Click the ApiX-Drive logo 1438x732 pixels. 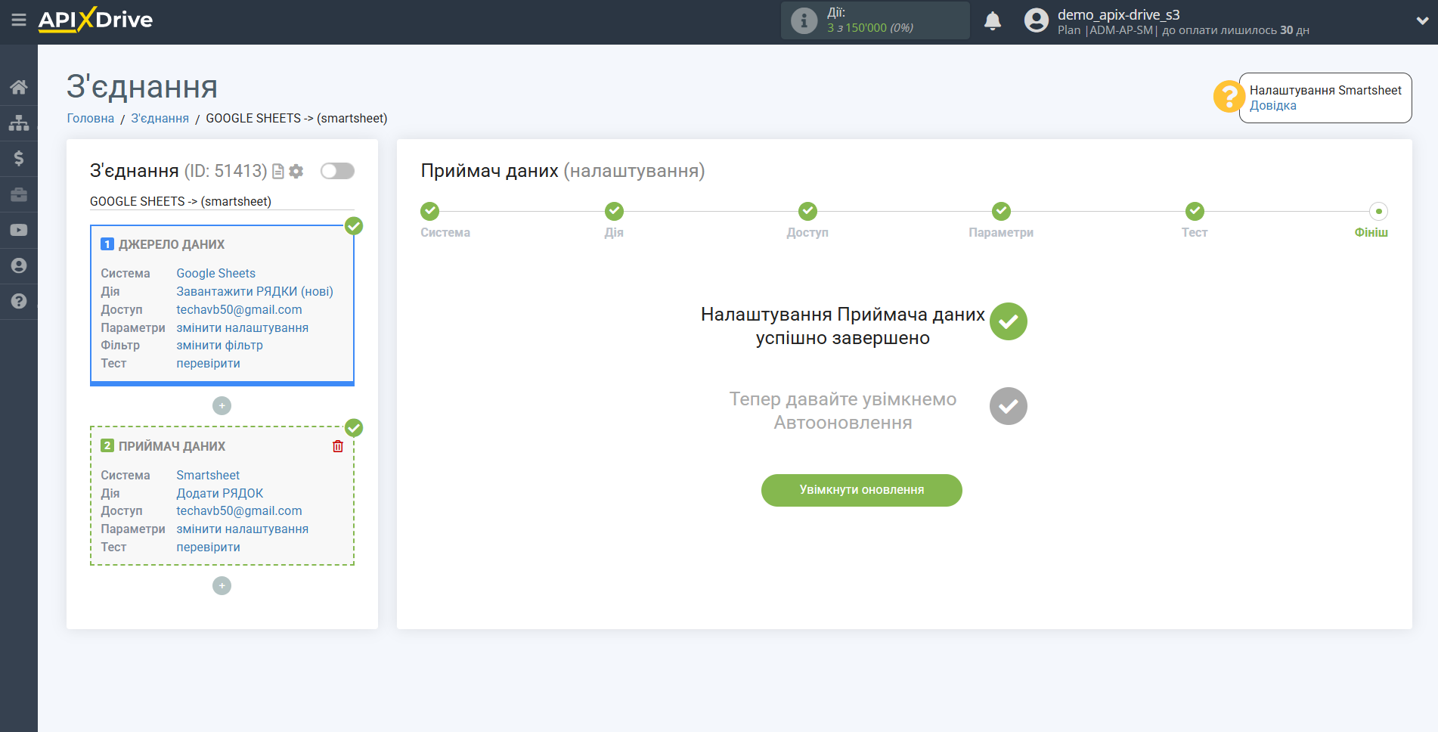click(95, 20)
